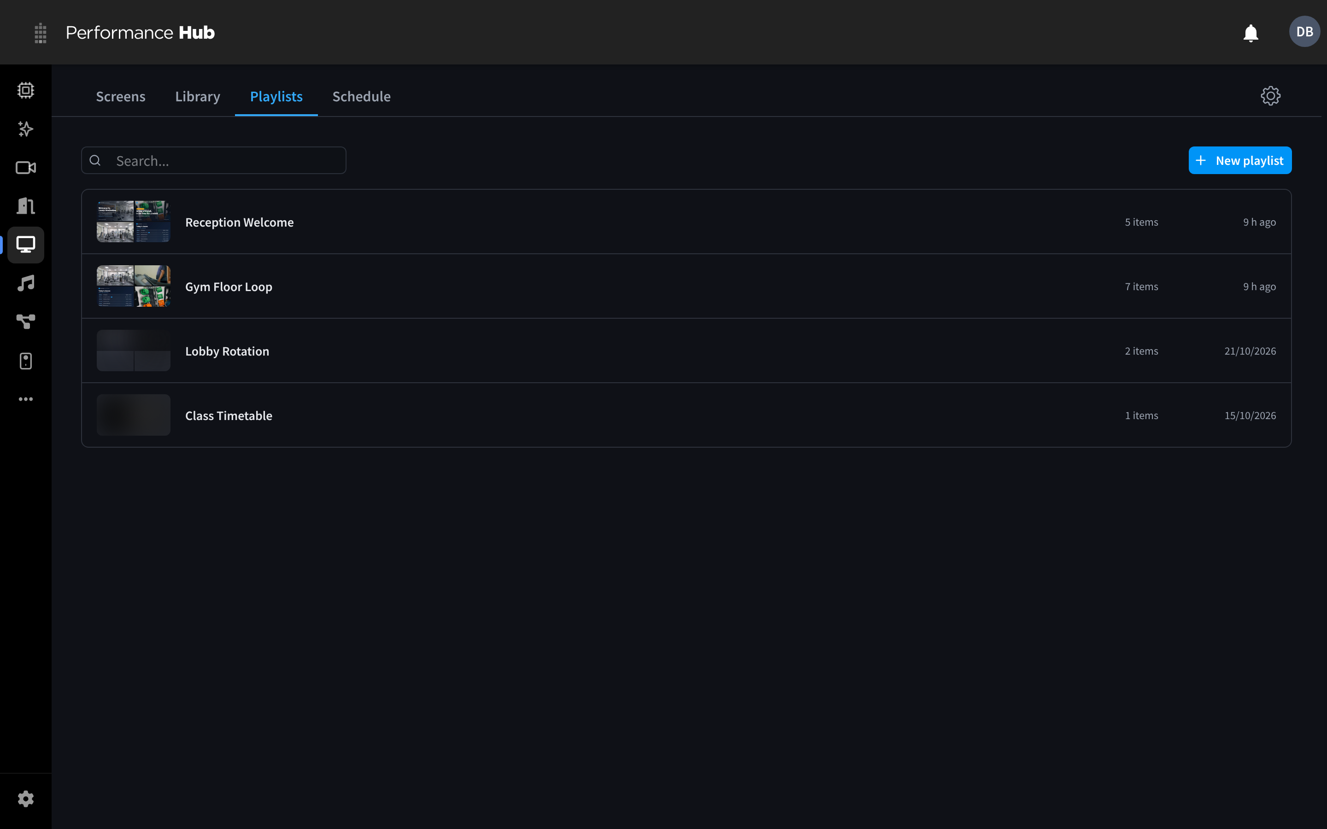Open signage settings gear near tabs
Viewport: 1327px width, 829px height.
1270,96
